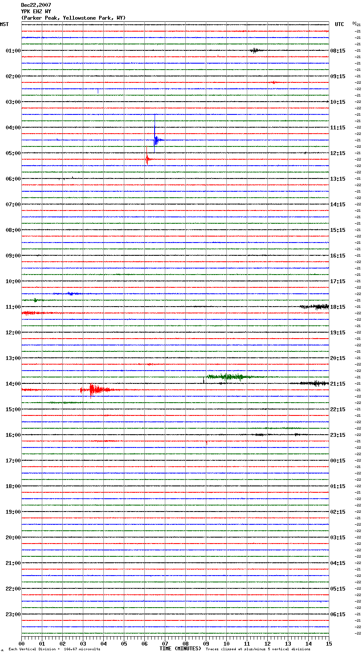This screenshot has width=363, height=655.
Task: Click the date header "Dec22,2007"
Action: coord(36,5)
